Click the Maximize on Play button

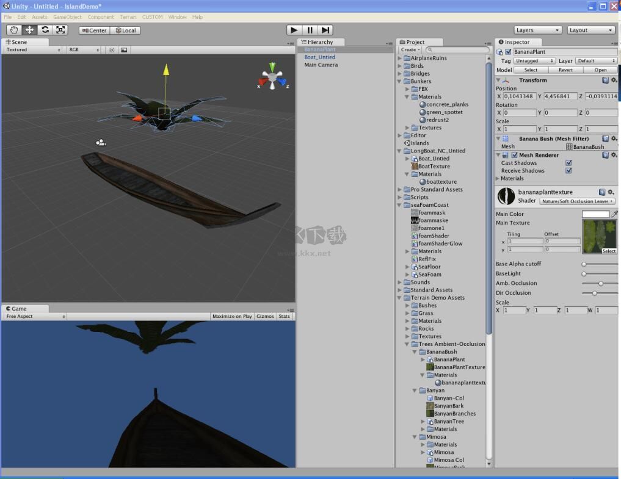231,317
